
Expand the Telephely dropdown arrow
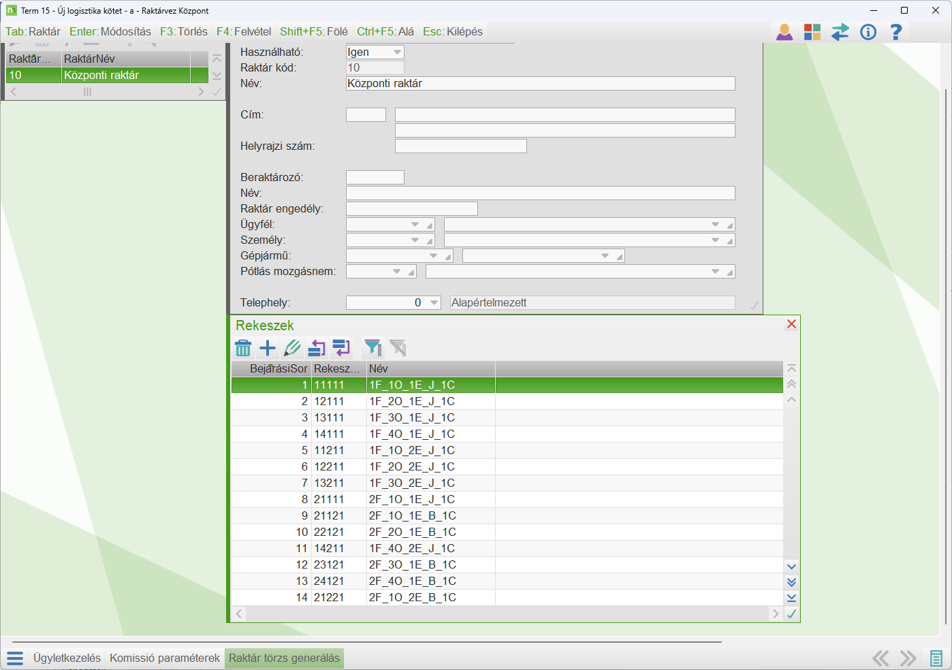[434, 303]
